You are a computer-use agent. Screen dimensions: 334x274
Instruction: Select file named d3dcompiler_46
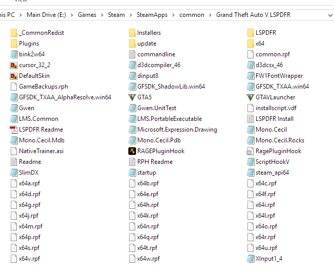pyautogui.click(x=159, y=65)
